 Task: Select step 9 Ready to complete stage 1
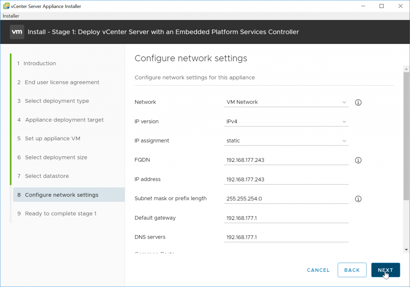(x=57, y=213)
